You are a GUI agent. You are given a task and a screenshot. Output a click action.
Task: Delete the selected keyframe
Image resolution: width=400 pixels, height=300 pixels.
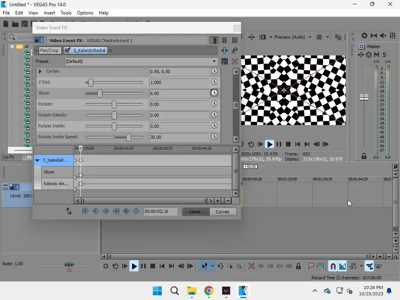click(x=136, y=211)
